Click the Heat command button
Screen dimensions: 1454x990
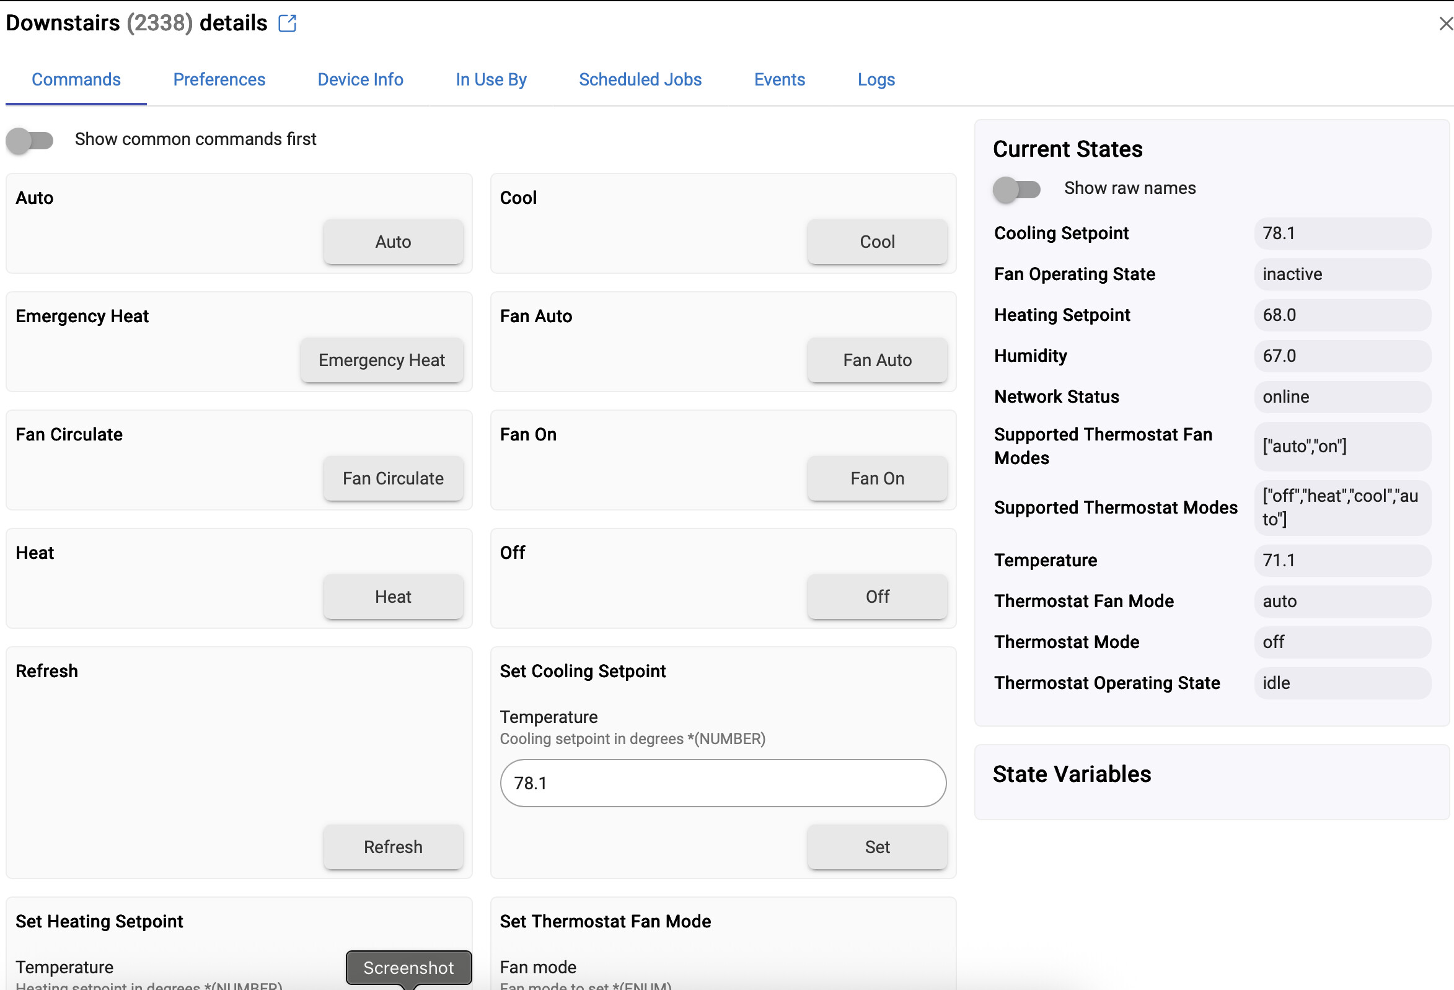point(393,596)
